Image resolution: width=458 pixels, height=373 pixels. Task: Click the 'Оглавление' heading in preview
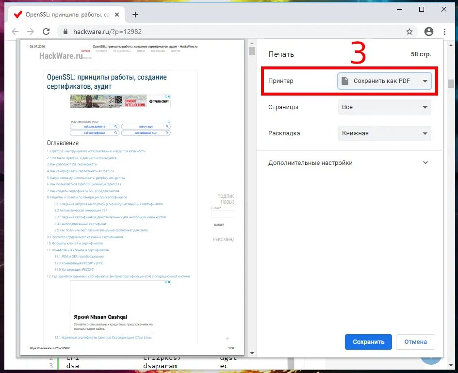[63, 143]
